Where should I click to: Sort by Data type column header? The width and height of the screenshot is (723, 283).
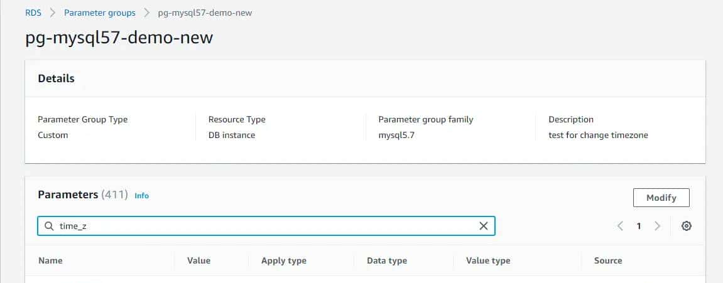386,260
